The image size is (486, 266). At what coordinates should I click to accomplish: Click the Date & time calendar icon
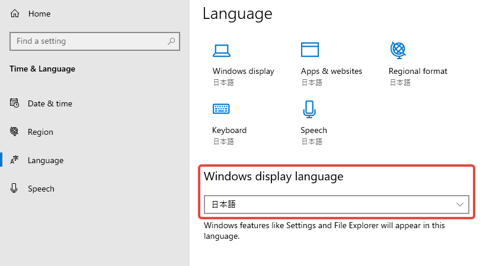click(x=14, y=103)
